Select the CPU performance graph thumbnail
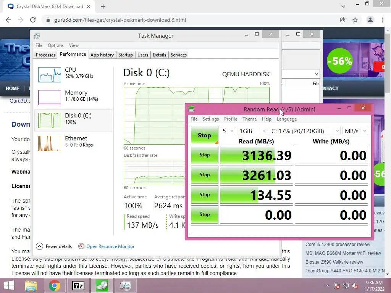391x293 pixels. coord(49,75)
